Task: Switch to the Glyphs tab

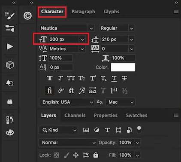Action: [x=112, y=12]
